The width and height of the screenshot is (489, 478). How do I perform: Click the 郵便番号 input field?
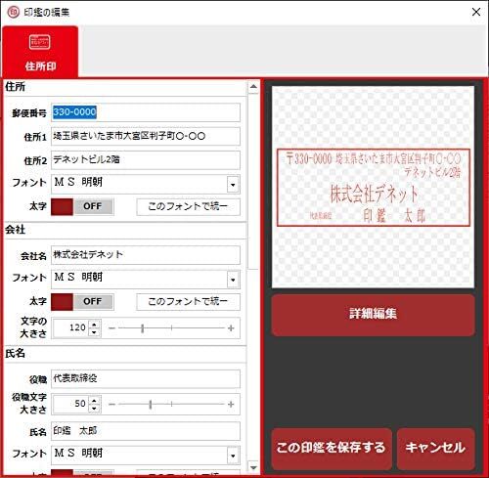(146, 112)
